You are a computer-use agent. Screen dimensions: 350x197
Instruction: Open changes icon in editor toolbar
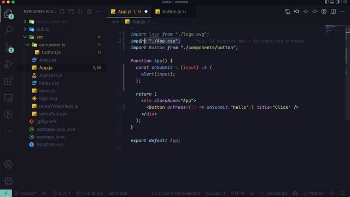[x=288, y=11]
